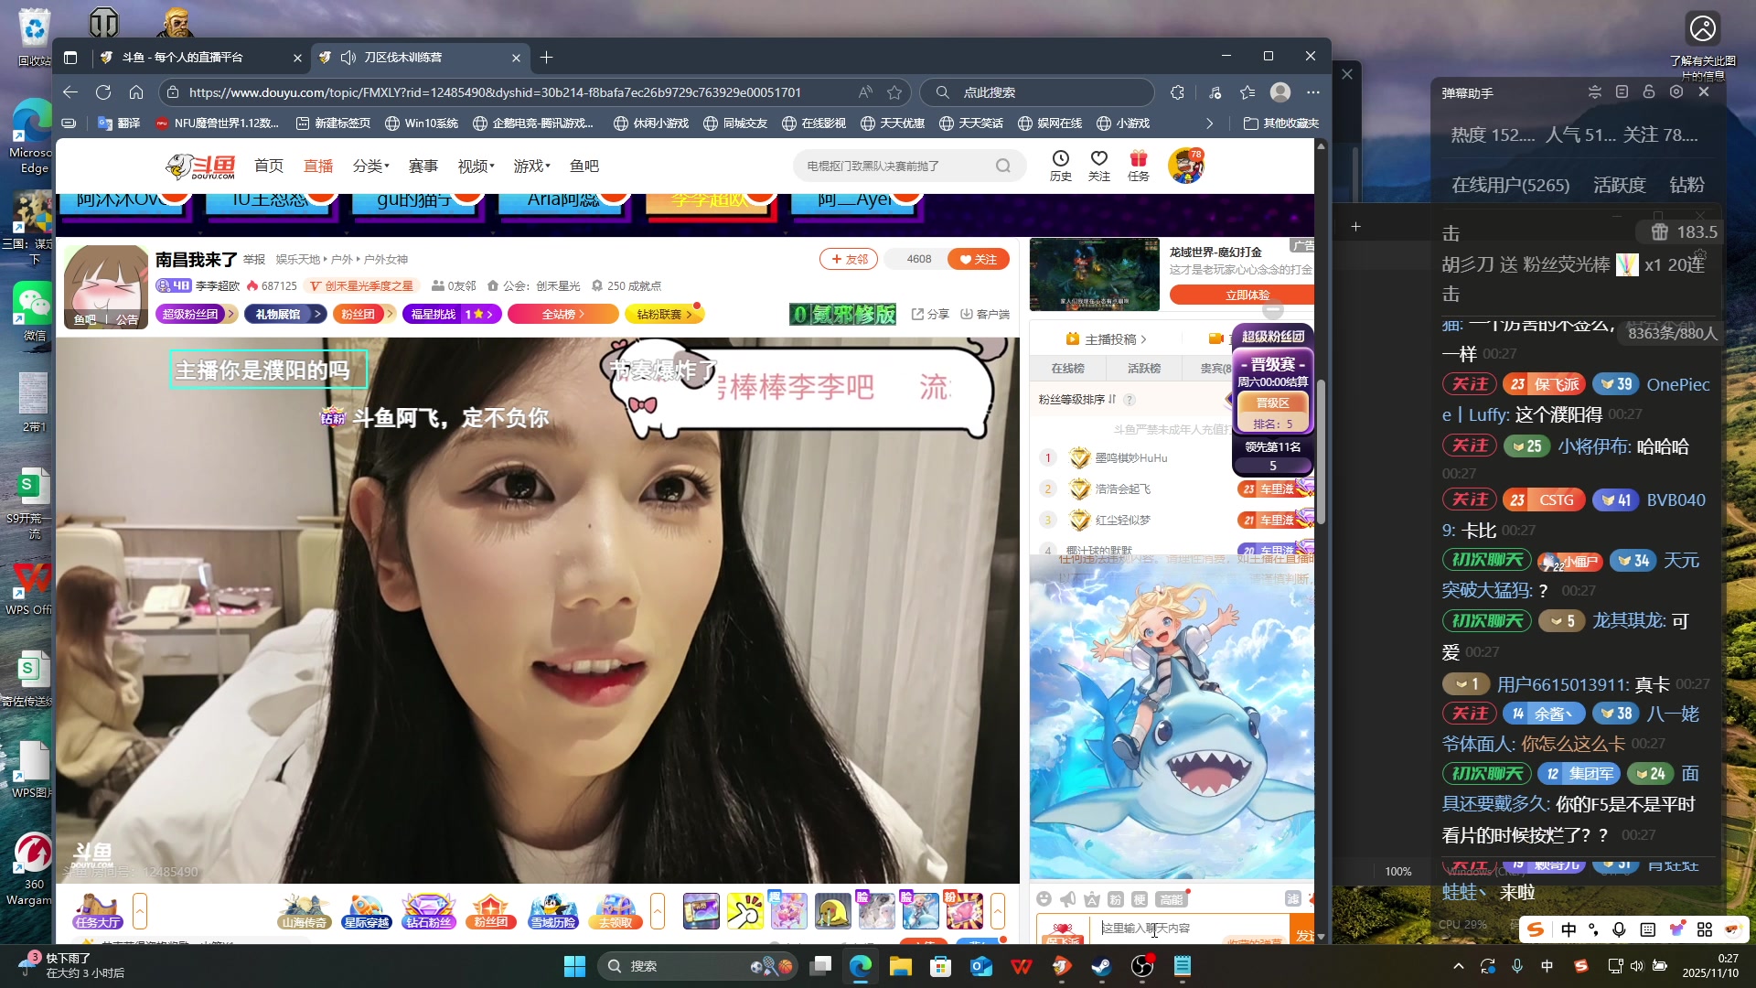
Task: Click the megaphone broadcast icon in chat
Action: [1067, 899]
